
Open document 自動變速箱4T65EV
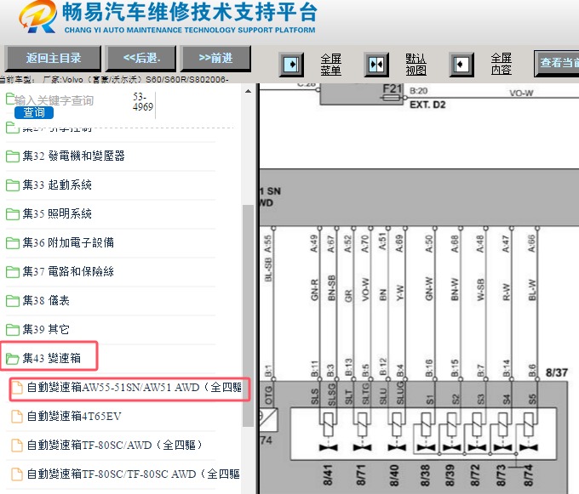tap(74, 417)
